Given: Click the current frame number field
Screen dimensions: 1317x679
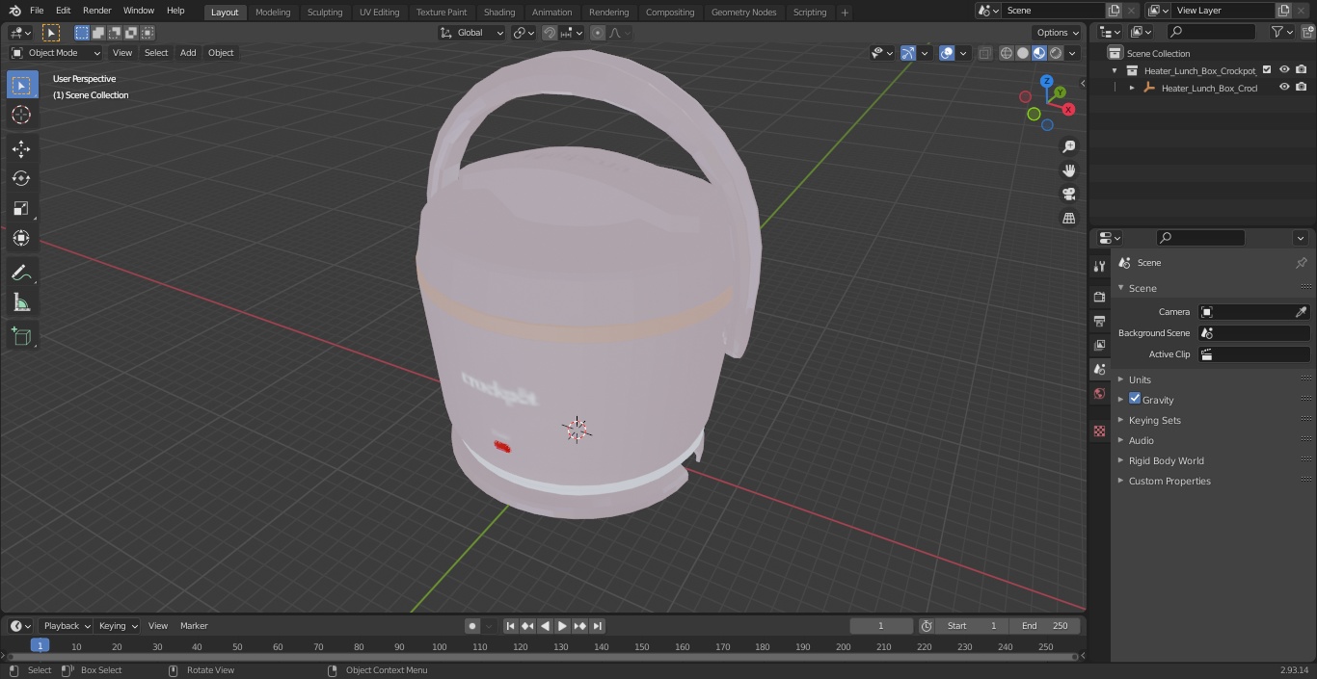Looking at the screenshot, I should pyautogui.click(x=880, y=626).
